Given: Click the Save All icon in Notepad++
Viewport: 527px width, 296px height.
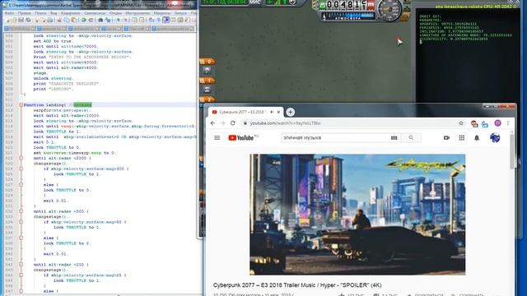Looking at the screenshot, I should (x=28, y=20).
